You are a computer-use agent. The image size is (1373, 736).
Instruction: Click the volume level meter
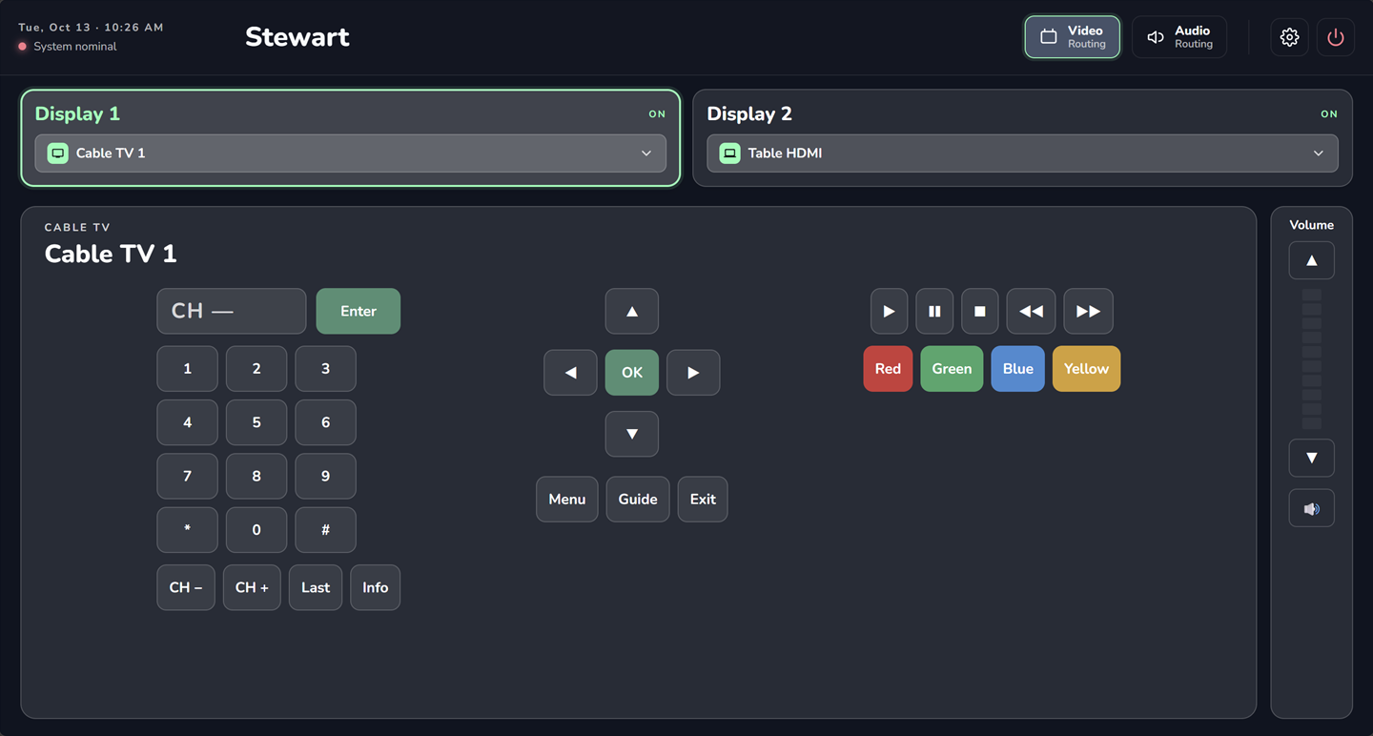[x=1312, y=359]
